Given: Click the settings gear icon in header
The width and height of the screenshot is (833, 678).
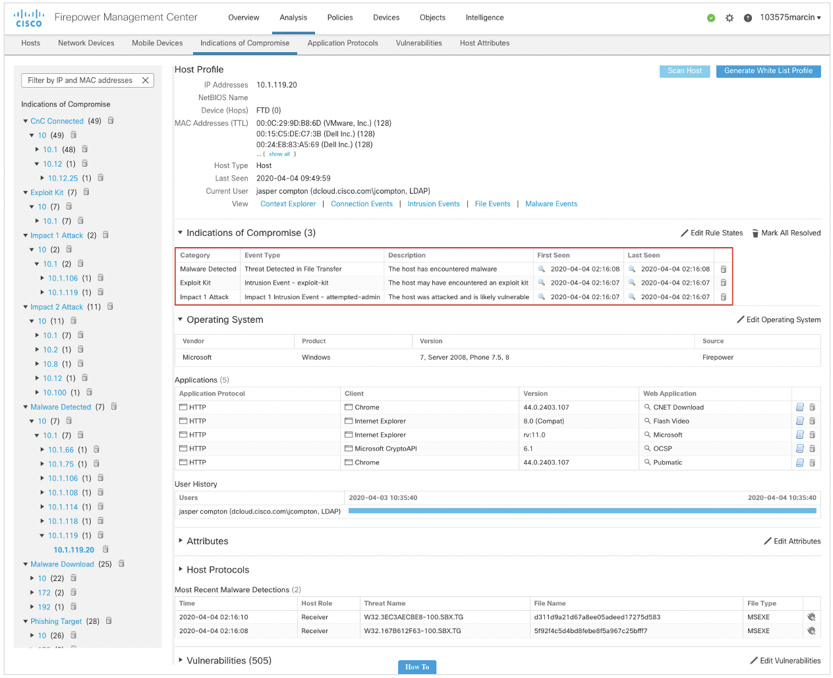Looking at the screenshot, I should 730,18.
